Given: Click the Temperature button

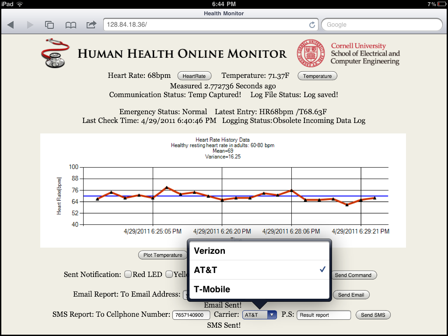Looking at the screenshot, I should click(318, 76).
